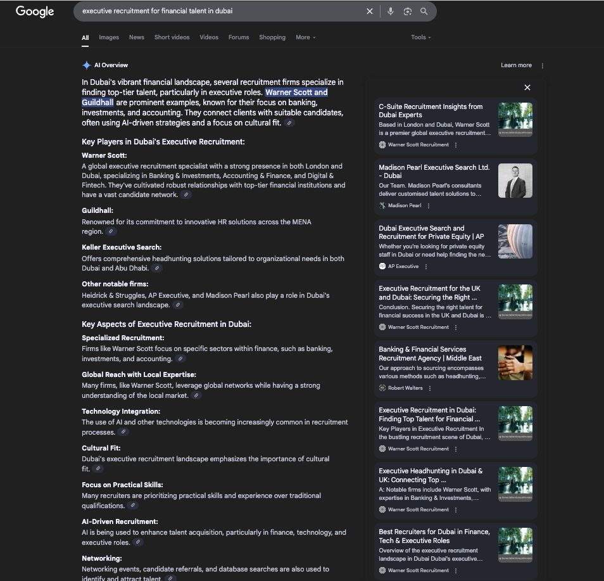Image resolution: width=604 pixels, height=581 pixels.
Task: Open source link icon after Warner Scott description
Action: coord(186,195)
